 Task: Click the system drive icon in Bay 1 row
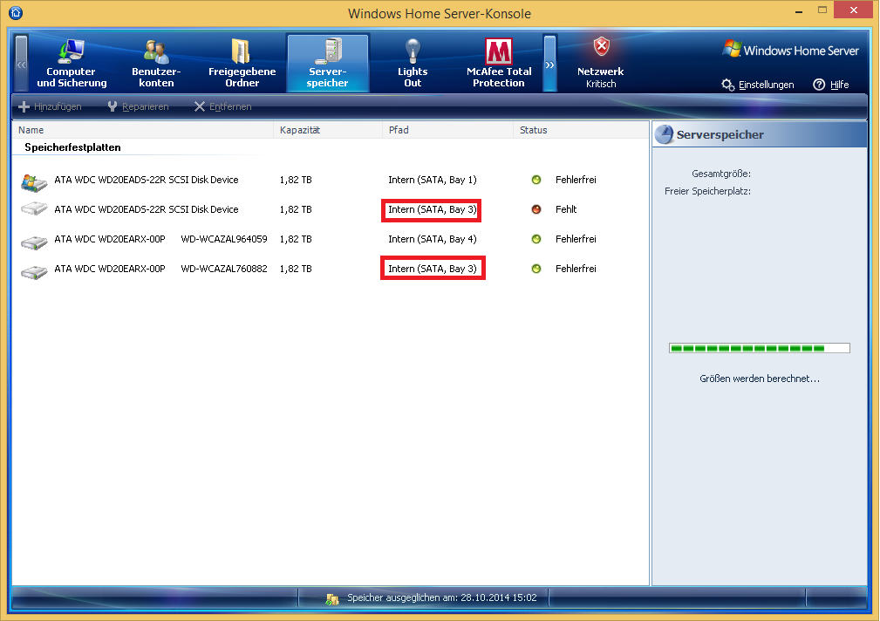pos(34,181)
